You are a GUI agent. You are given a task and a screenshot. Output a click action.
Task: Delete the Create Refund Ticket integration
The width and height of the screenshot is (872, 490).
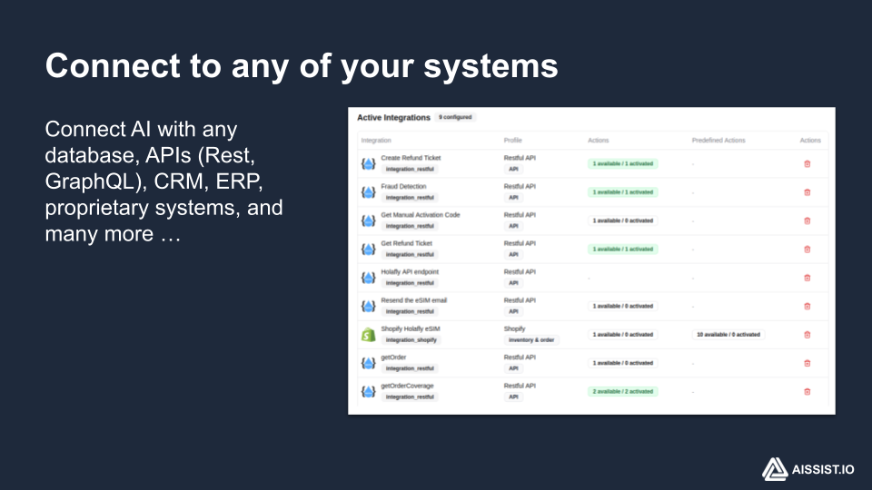pyautogui.click(x=807, y=163)
